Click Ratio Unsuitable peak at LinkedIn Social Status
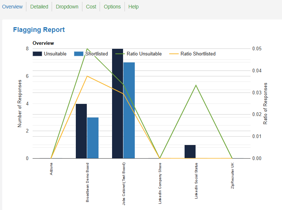The height and width of the screenshot is (210, 282). 196,85
